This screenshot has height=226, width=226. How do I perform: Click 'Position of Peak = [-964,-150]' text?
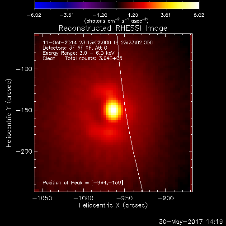[x=83, y=183]
